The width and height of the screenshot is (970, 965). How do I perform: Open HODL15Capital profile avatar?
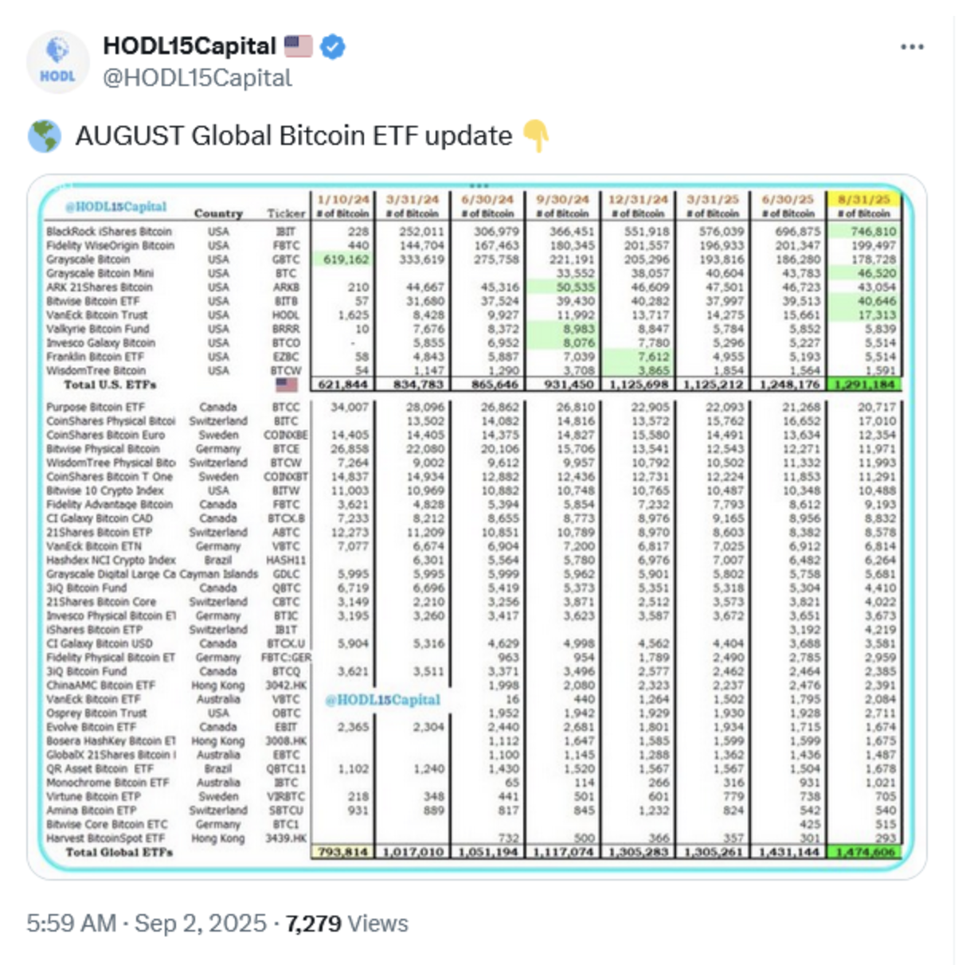pyautogui.click(x=57, y=61)
